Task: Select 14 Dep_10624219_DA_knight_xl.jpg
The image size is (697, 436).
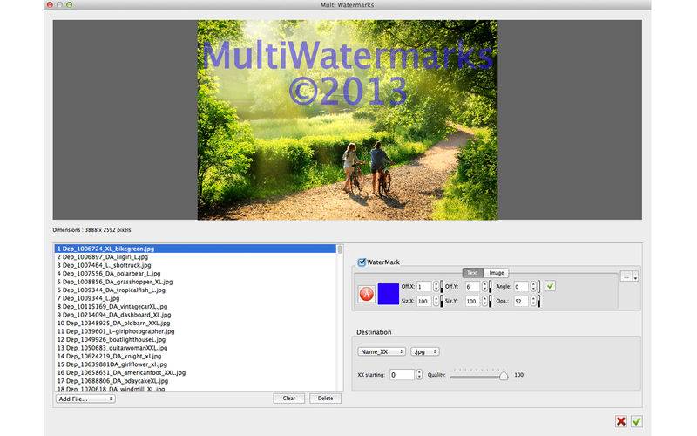Action: coord(195,356)
